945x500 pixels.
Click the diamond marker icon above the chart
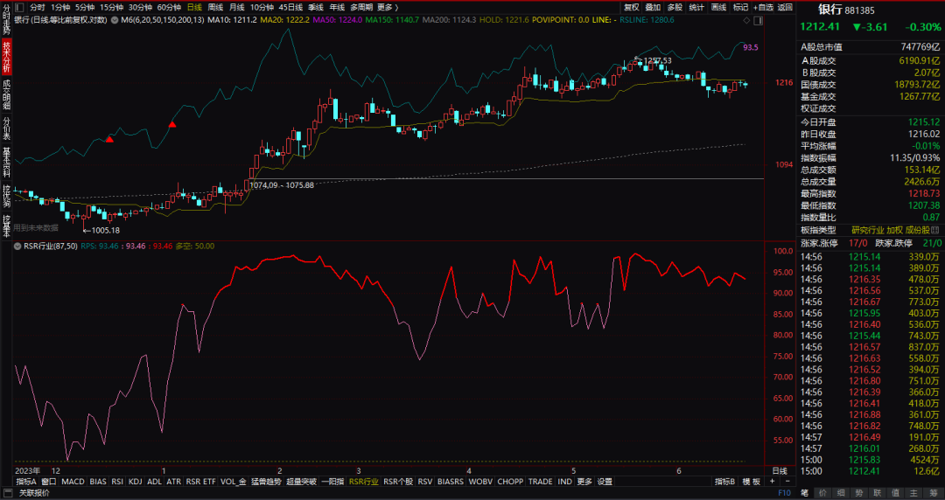746,20
